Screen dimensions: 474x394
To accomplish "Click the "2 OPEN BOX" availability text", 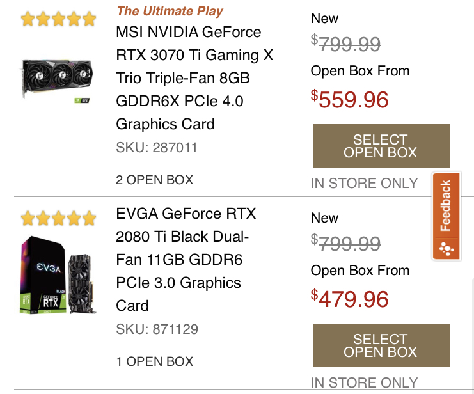I will [x=154, y=180].
